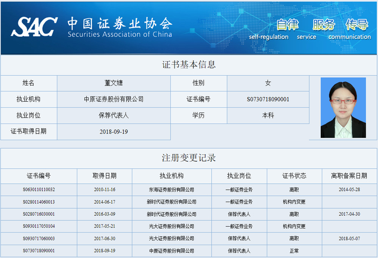
Task: Click the 离职备案日期 column header
Action: coord(349,176)
